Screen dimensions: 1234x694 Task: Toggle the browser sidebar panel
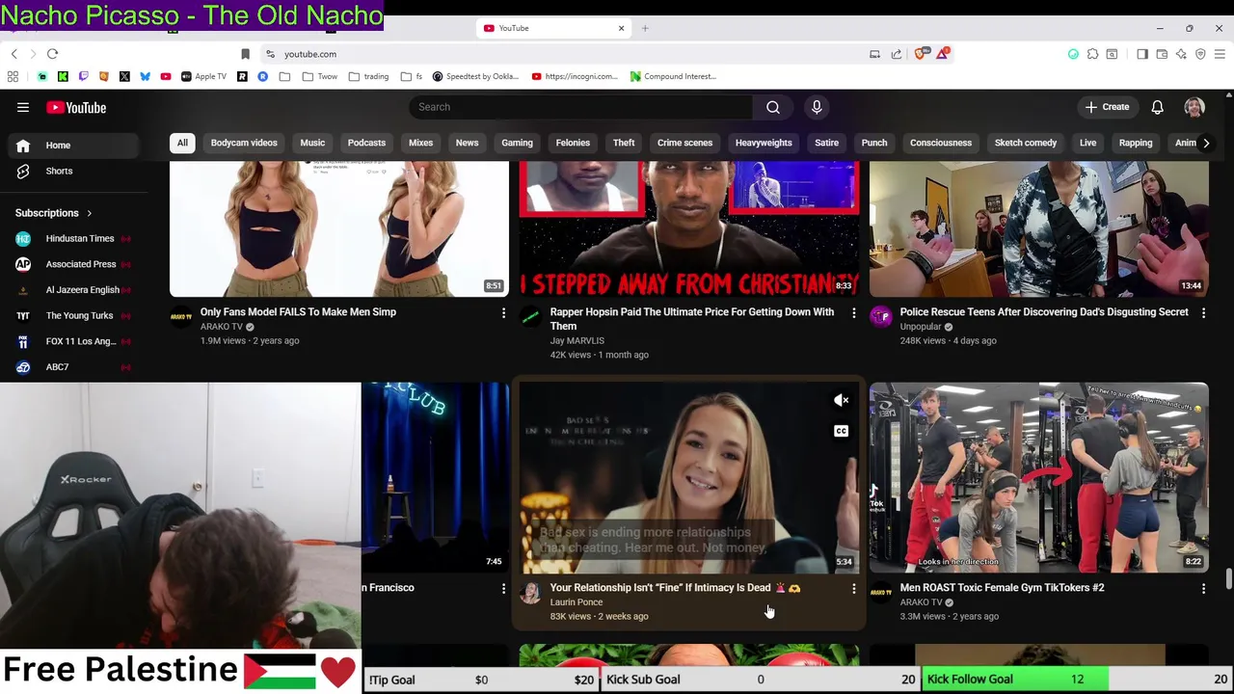point(1142,54)
